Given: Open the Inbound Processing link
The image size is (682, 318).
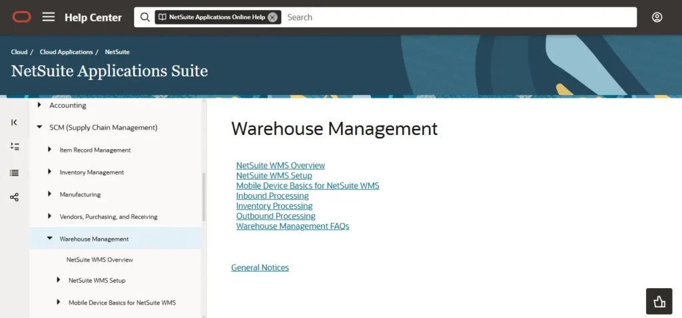Looking at the screenshot, I should pyautogui.click(x=272, y=196).
